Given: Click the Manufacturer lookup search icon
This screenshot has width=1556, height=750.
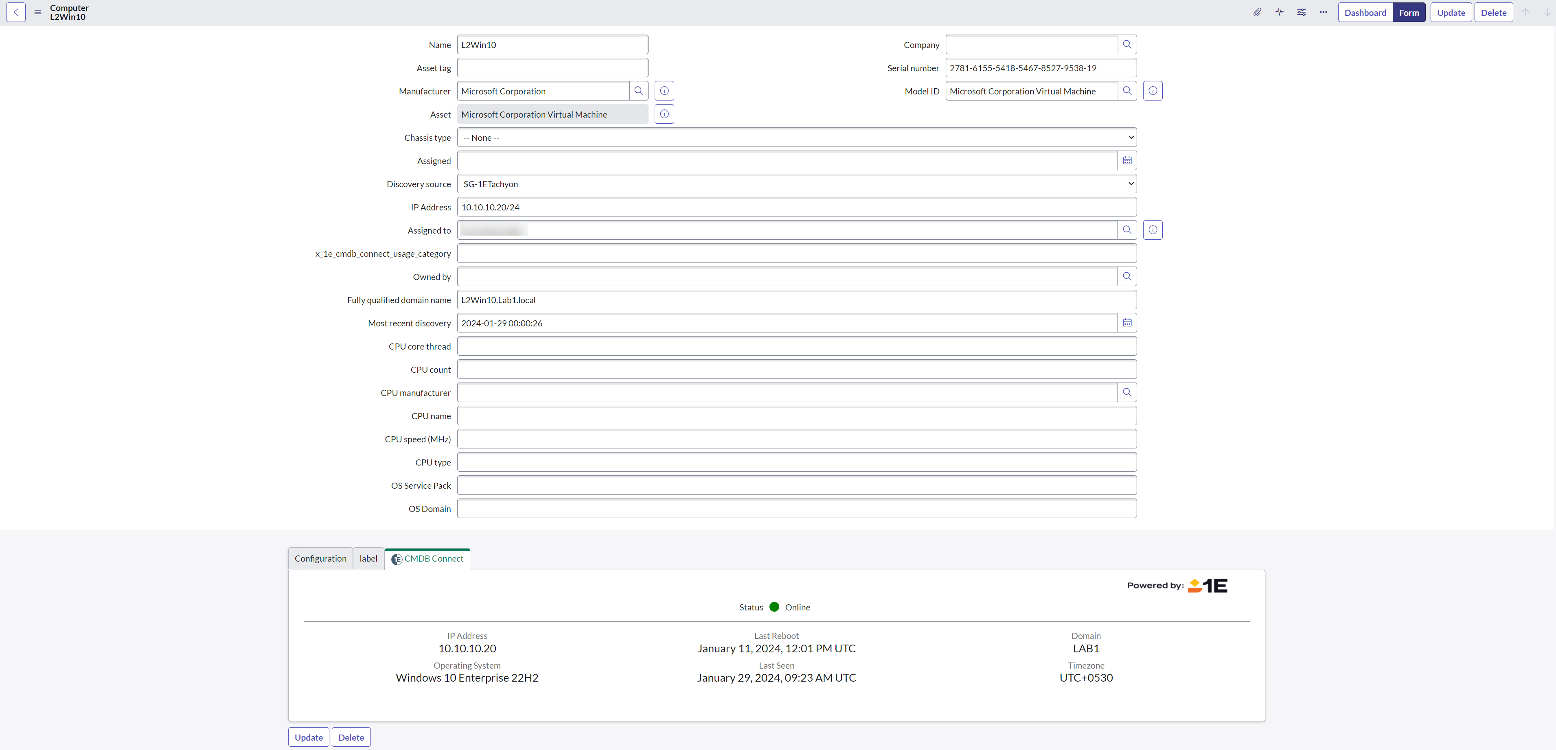Looking at the screenshot, I should pos(638,91).
